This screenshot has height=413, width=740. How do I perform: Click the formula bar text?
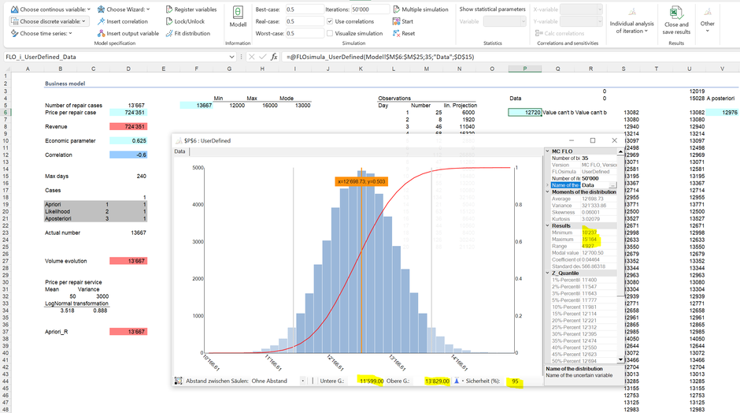(380, 57)
